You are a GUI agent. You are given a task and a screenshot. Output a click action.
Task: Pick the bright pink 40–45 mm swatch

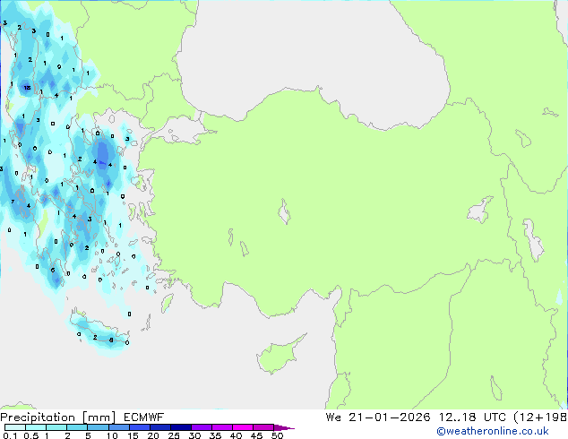pyautogui.click(x=243, y=427)
